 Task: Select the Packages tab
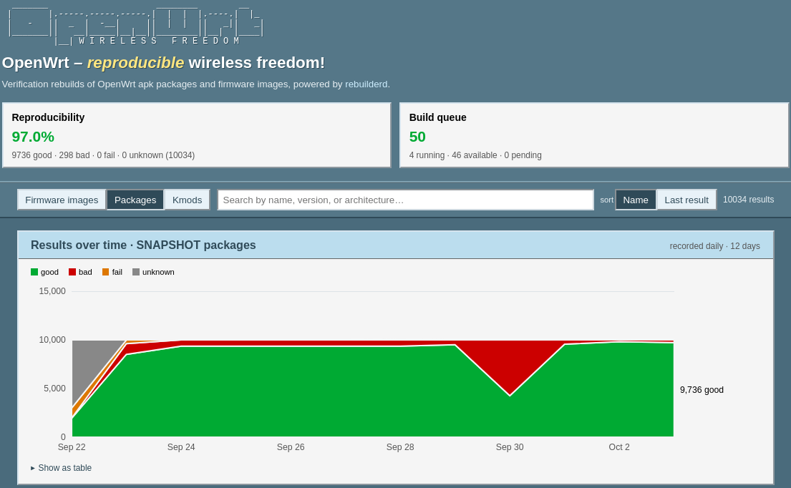click(135, 200)
